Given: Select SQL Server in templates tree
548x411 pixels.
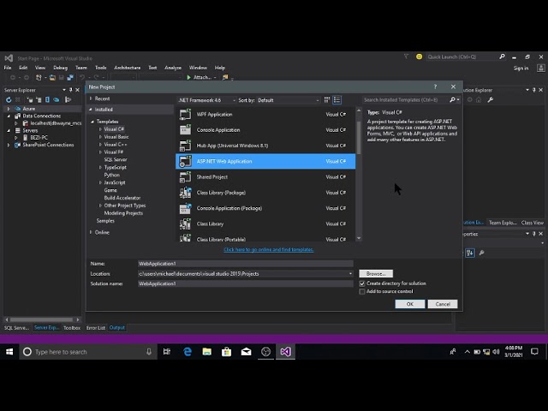Looking at the screenshot, I should click(116, 160).
